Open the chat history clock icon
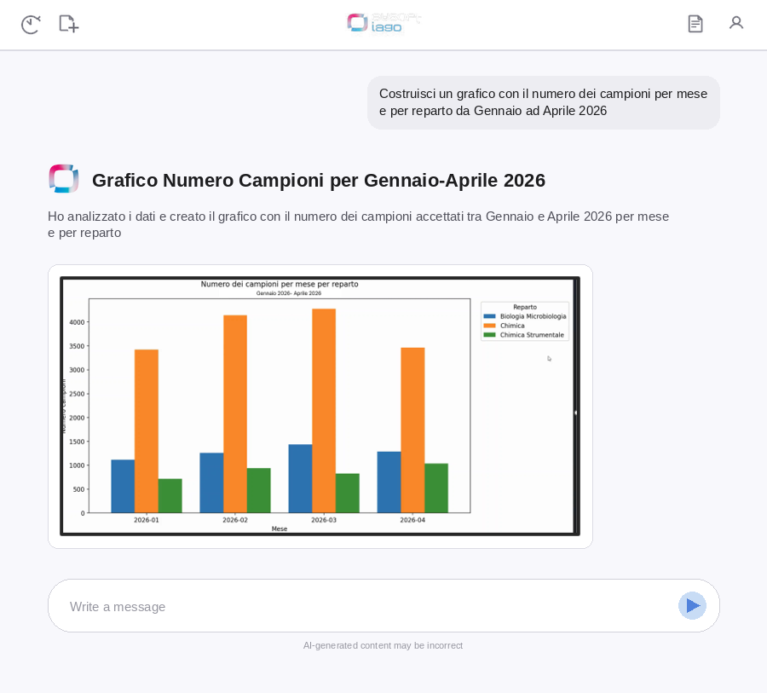The width and height of the screenshot is (767, 693). (31, 25)
